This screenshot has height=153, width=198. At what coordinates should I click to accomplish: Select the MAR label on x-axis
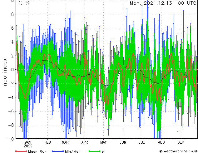coord(65,142)
